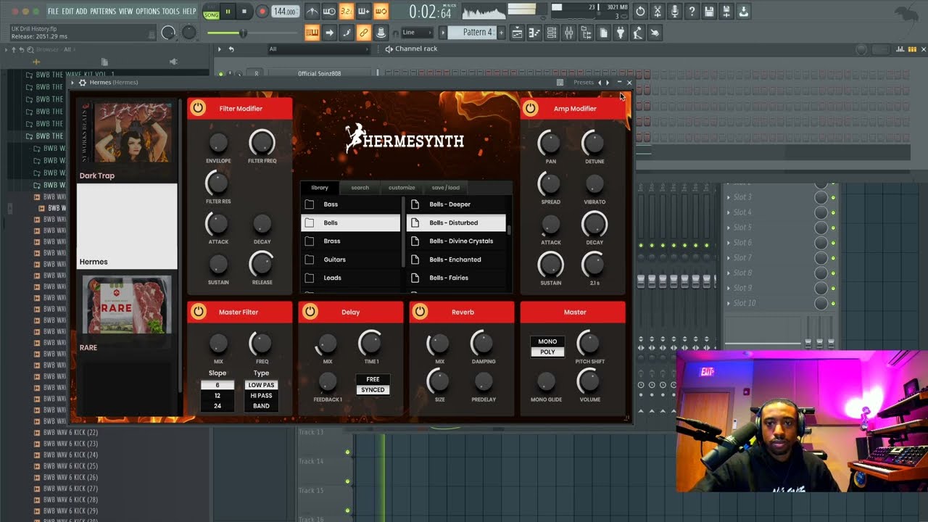The width and height of the screenshot is (928, 522).
Task: Toggle the Filter Modifier power button
Action: [197, 109]
